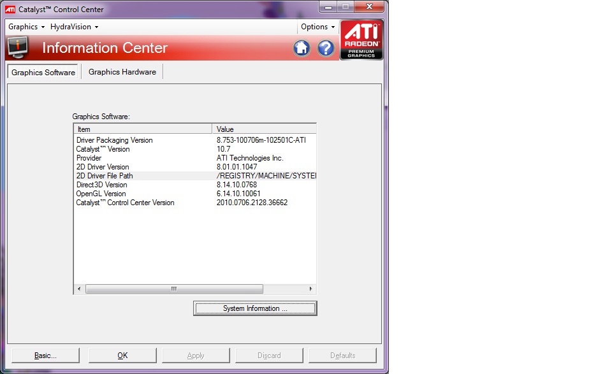Click the value 2010.0706.2128.36662
The image size is (612, 374).
point(252,203)
